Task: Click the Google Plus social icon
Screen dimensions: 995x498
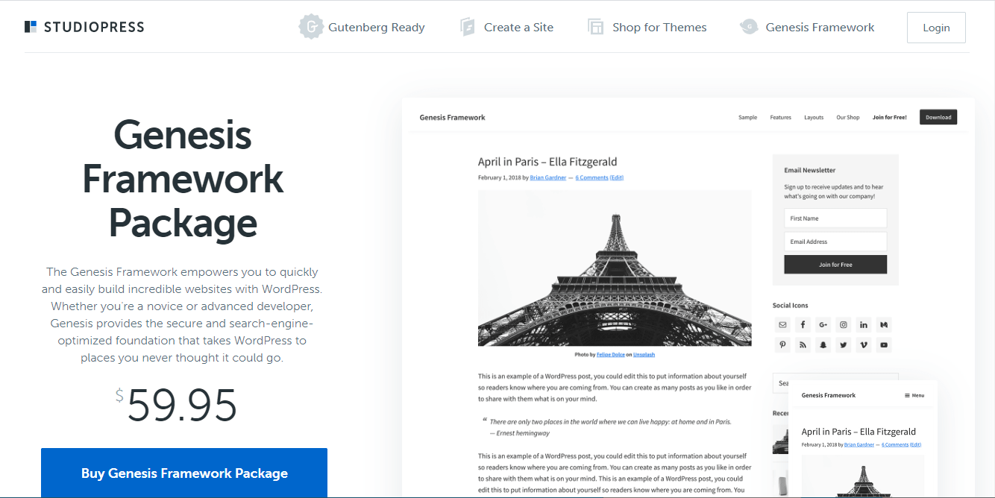Action: [x=823, y=324]
